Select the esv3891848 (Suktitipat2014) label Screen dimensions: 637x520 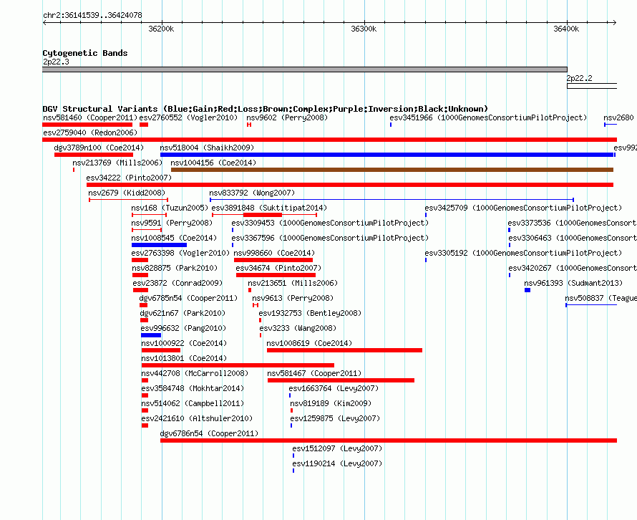(x=269, y=208)
